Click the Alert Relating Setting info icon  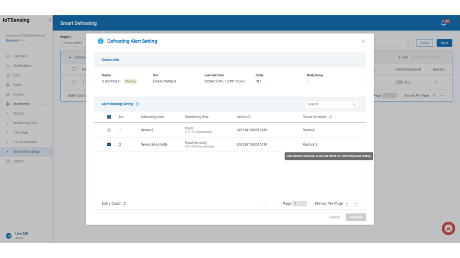pyautogui.click(x=138, y=104)
